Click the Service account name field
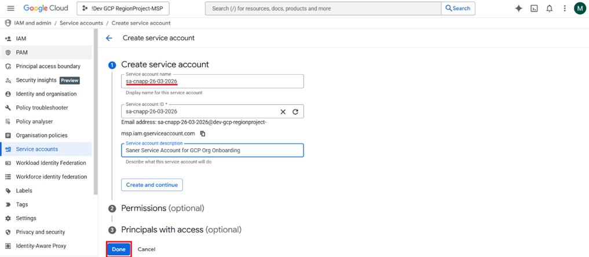 212,81
